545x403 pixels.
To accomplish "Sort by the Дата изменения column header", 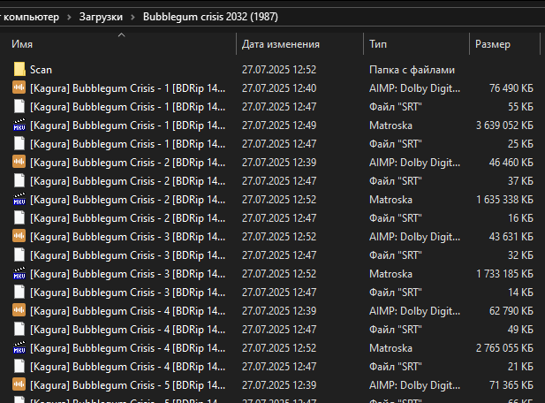I will pyautogui.click(x=280, y=44).
